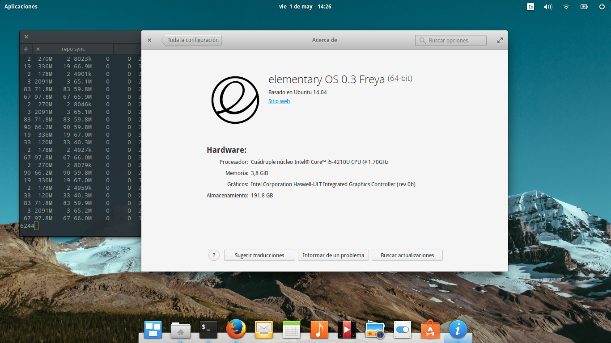
Task: Open the Multitasking View dock icon
Action: (x=153, y=330)
